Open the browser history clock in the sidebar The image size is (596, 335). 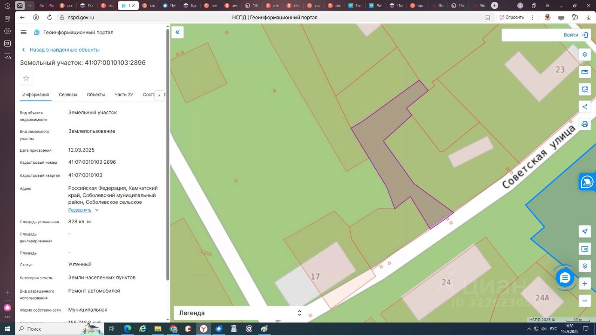click(x=7, y=7)
